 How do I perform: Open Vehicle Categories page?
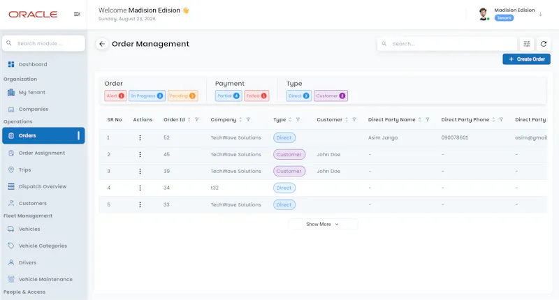tap(43, 246)
